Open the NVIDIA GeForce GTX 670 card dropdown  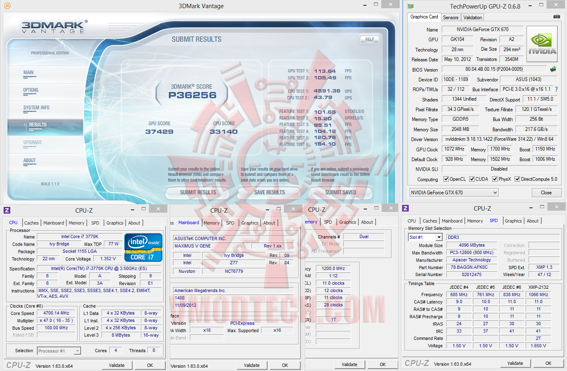pos(454,193)
